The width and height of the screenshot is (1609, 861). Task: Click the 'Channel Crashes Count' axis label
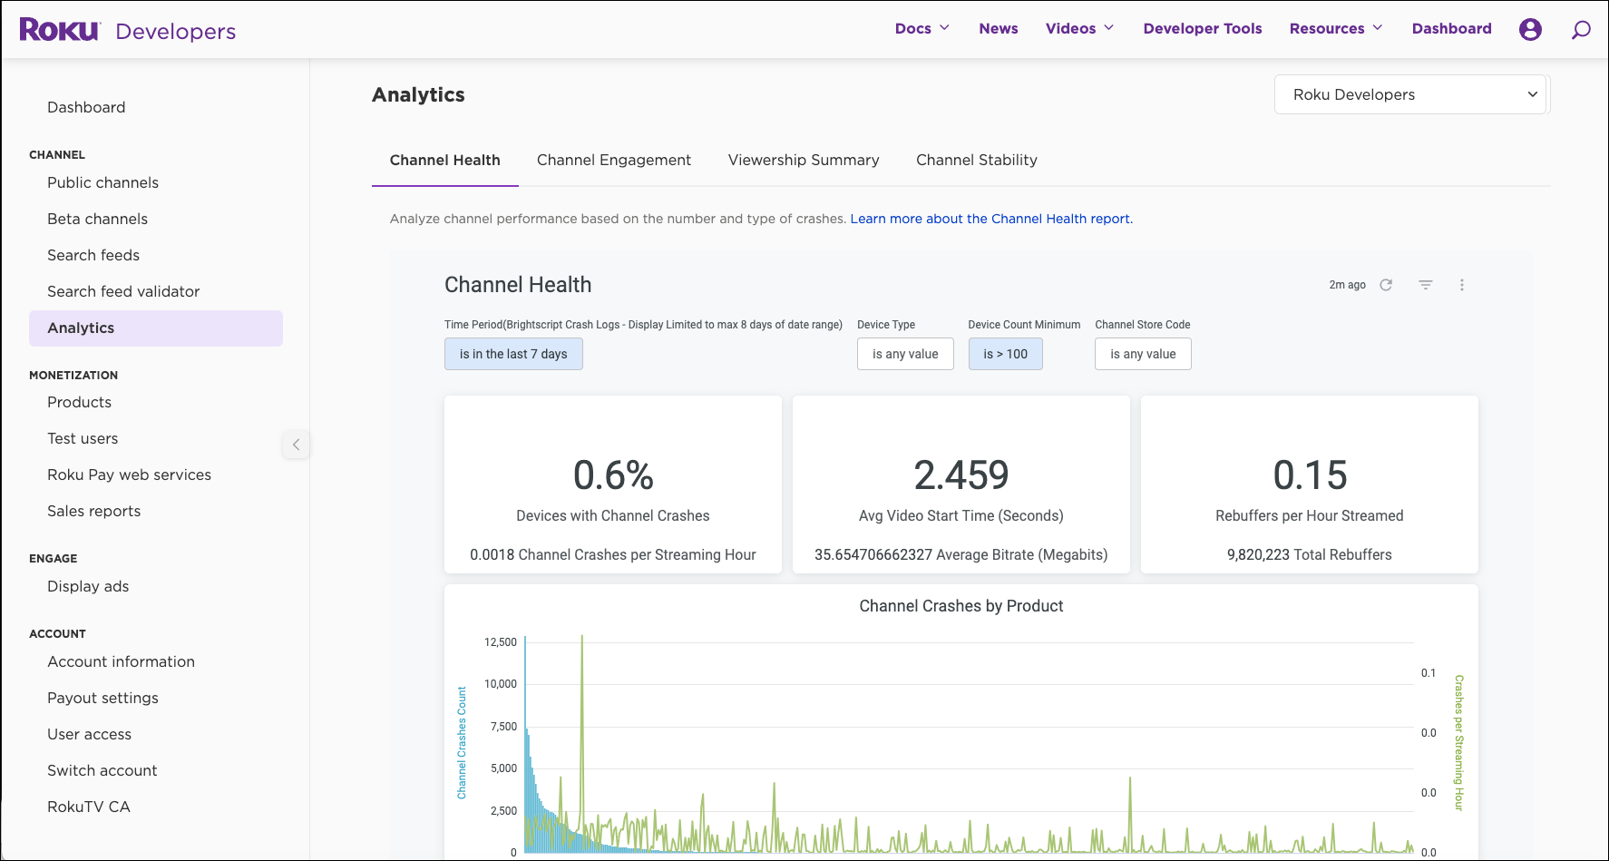(462, 743)
